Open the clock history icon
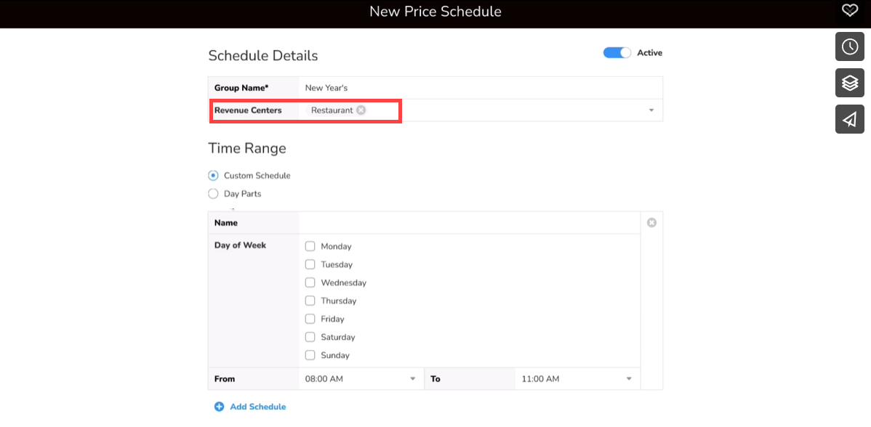The width and height of the screenshot is (871, 427). tap(850, 46)
